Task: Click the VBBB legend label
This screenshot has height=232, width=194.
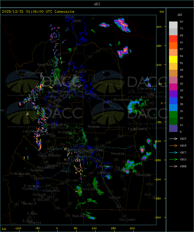Action: click(183, 166)
